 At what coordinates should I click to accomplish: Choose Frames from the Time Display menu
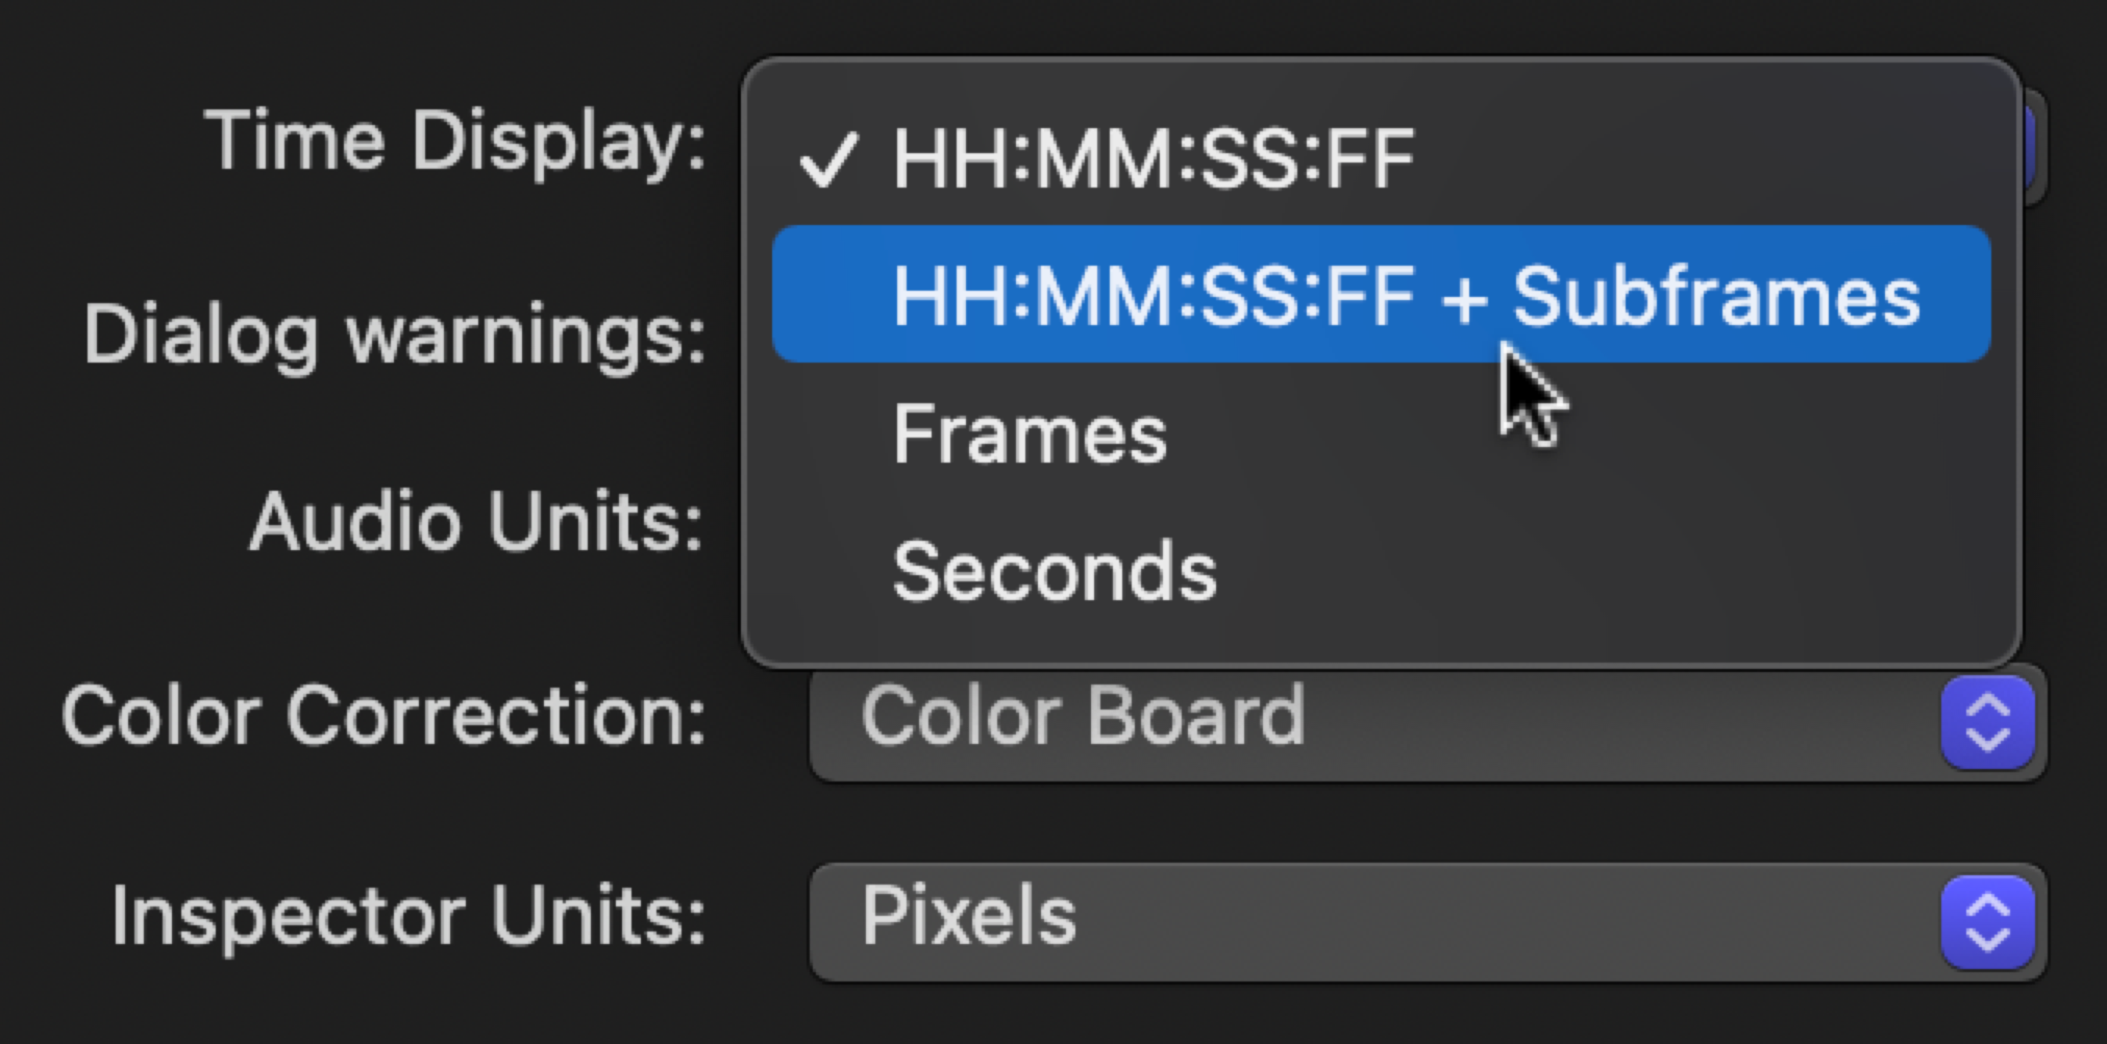(x=1031, y=433)
